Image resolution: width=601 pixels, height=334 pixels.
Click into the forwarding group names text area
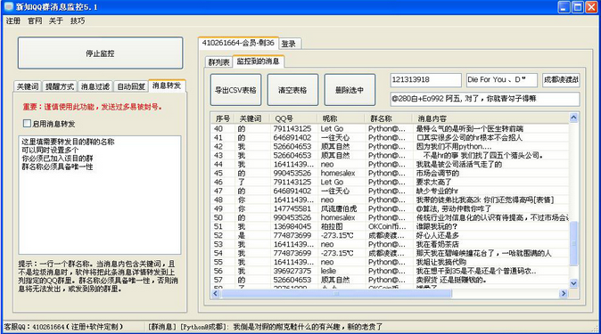point(100,194)
